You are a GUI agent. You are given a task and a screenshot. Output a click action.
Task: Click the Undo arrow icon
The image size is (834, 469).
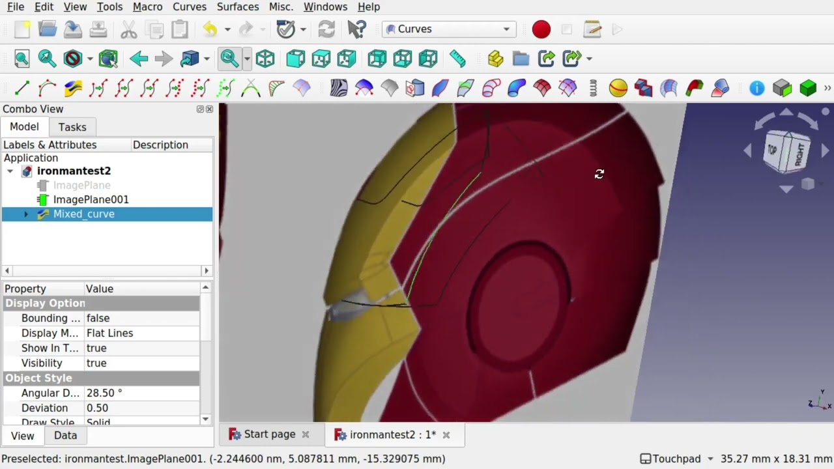(210, 29)
